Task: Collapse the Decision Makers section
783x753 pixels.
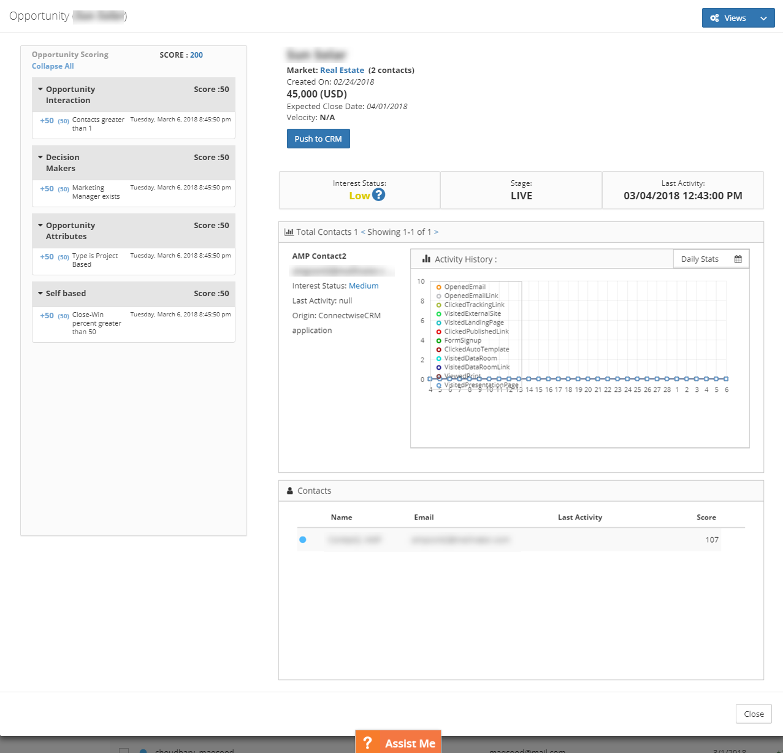Action: pyautogui.click(x=40, y=158)
